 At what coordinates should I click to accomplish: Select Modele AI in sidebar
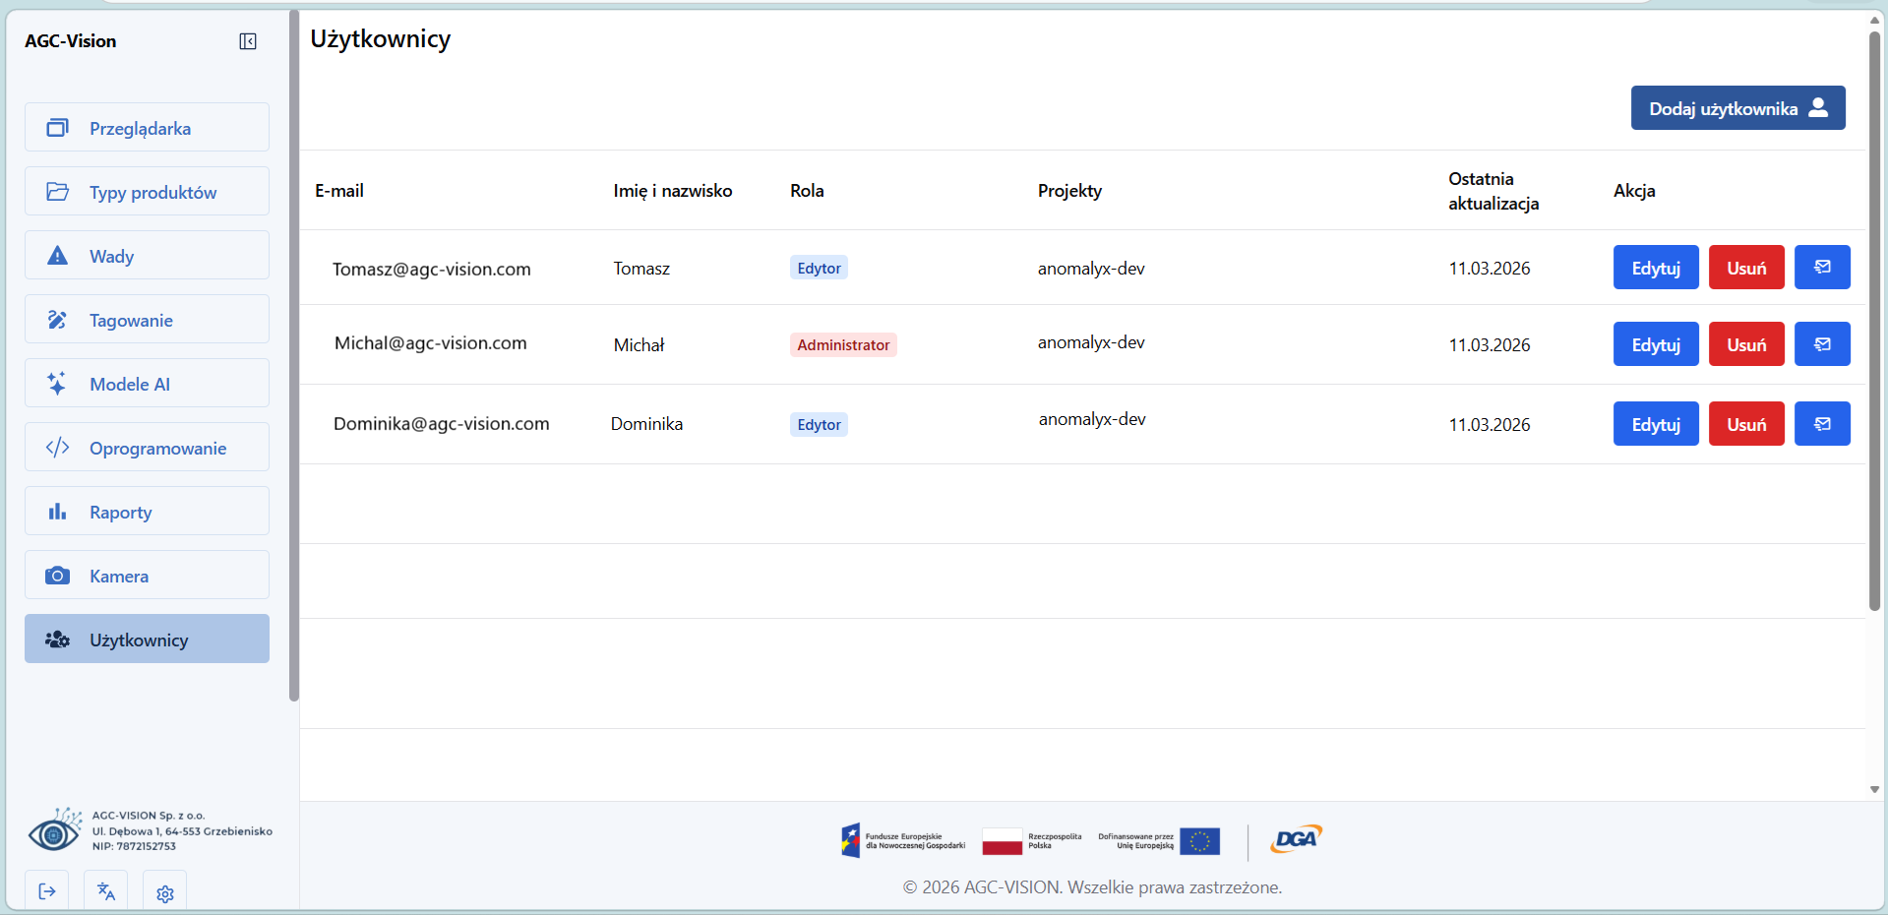click(147, 384)
